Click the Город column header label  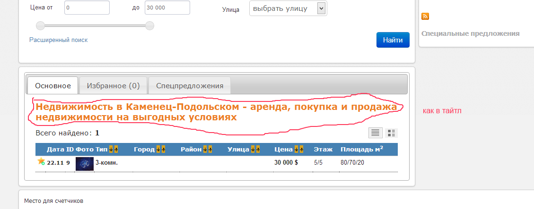(x=144, y=150)
